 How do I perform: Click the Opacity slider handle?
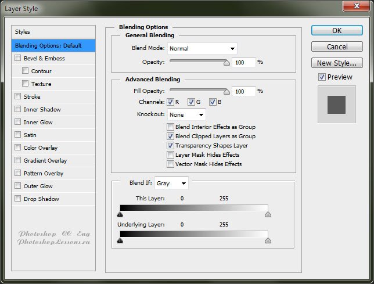pyautogui.click(x=227, y=62)
